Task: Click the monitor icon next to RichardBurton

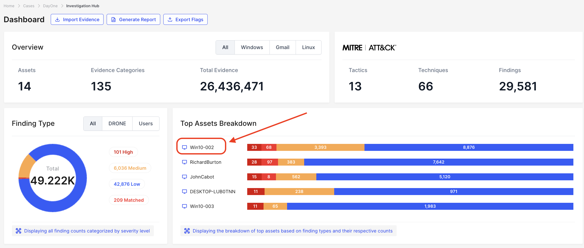Action: click(184, 162)
